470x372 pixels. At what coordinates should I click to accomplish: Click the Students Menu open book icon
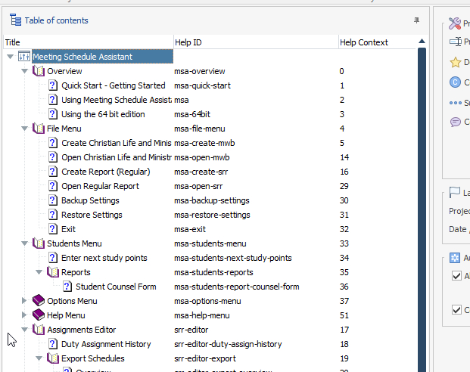pos(39,243)
